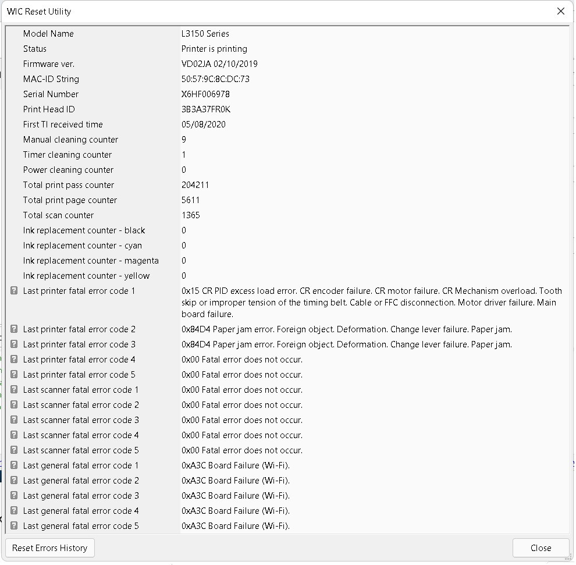Select help icon for scanner fatal error code 5
This screenshot has height=565, width=576.
tap(14, 450)
